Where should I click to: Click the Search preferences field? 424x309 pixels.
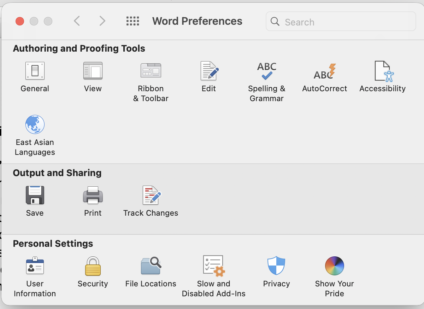point(341,22)
